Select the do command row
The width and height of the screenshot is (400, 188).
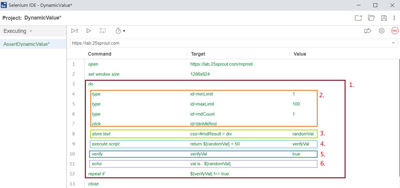click(x=233, y=84)
